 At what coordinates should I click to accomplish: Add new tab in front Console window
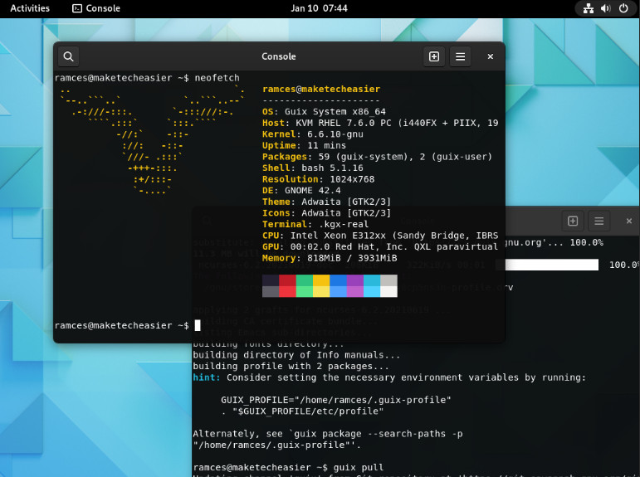click(434, 56)
